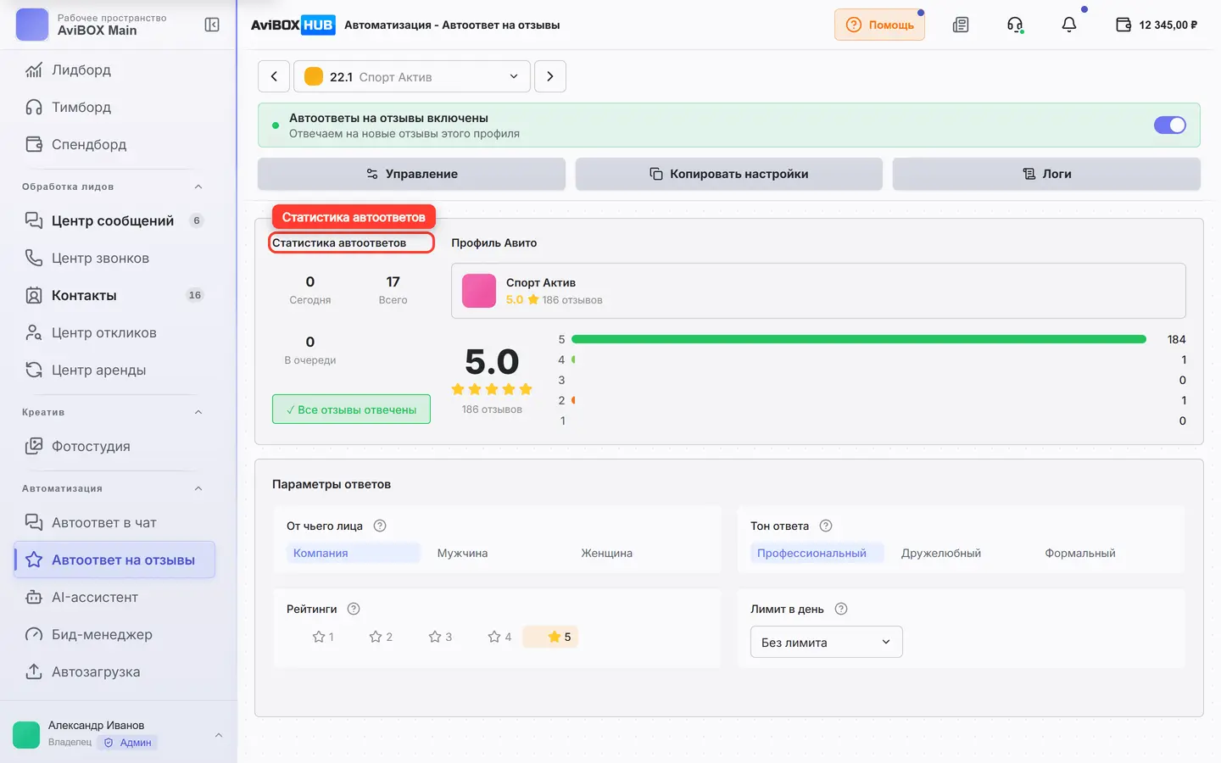1221x763 pixels.
Task: Click the Автозагрузка upload icon
Action: pyautogui.click(x=34, y=671)
